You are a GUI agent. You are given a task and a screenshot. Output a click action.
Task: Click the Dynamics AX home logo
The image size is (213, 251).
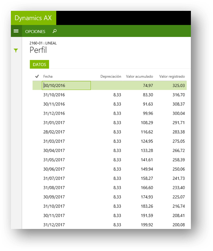pyautogui.click(x=33, y=18)
